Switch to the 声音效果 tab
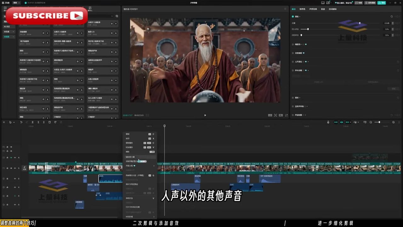The image size is (403, 227). point(313,9)
